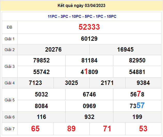Select Giải 4 number 7123
The image size is (163, 137).
(x=35, y=83)
